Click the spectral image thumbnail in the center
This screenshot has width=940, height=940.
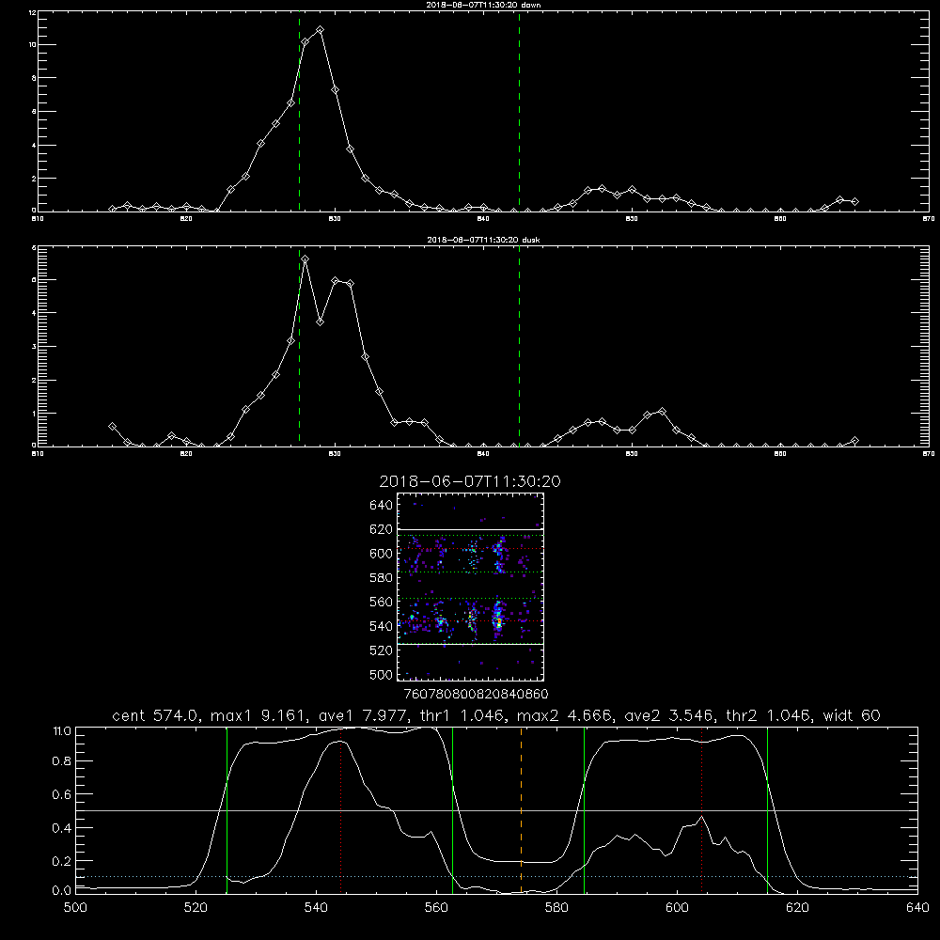coord(470,587)
